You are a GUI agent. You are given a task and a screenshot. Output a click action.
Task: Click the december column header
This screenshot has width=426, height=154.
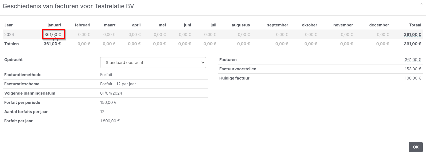pos(379,25)
